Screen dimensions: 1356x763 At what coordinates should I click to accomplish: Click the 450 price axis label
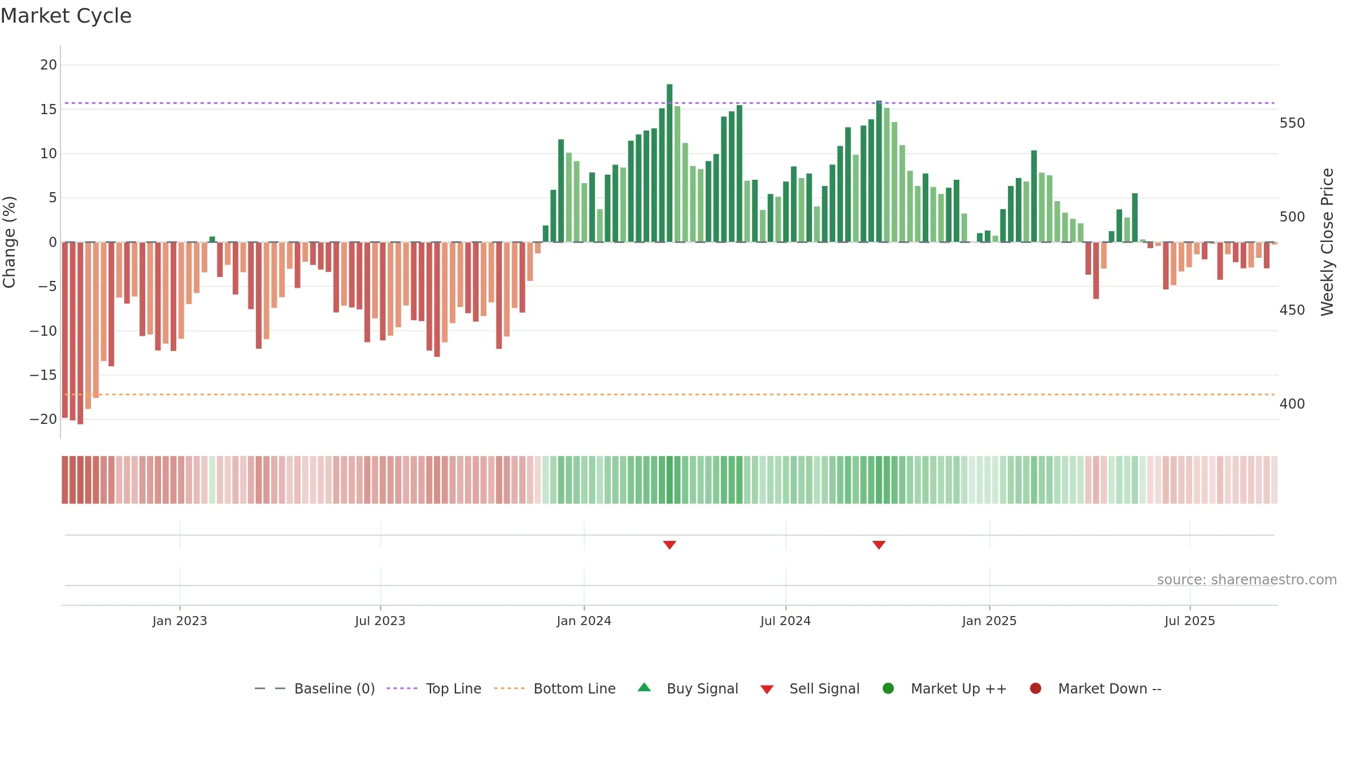[1292, 310]
